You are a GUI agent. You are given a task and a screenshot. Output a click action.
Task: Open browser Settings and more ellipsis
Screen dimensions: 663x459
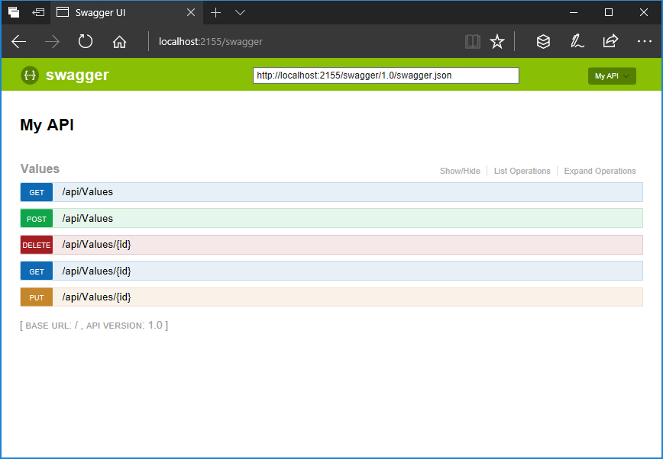click(x=644, y=42)
